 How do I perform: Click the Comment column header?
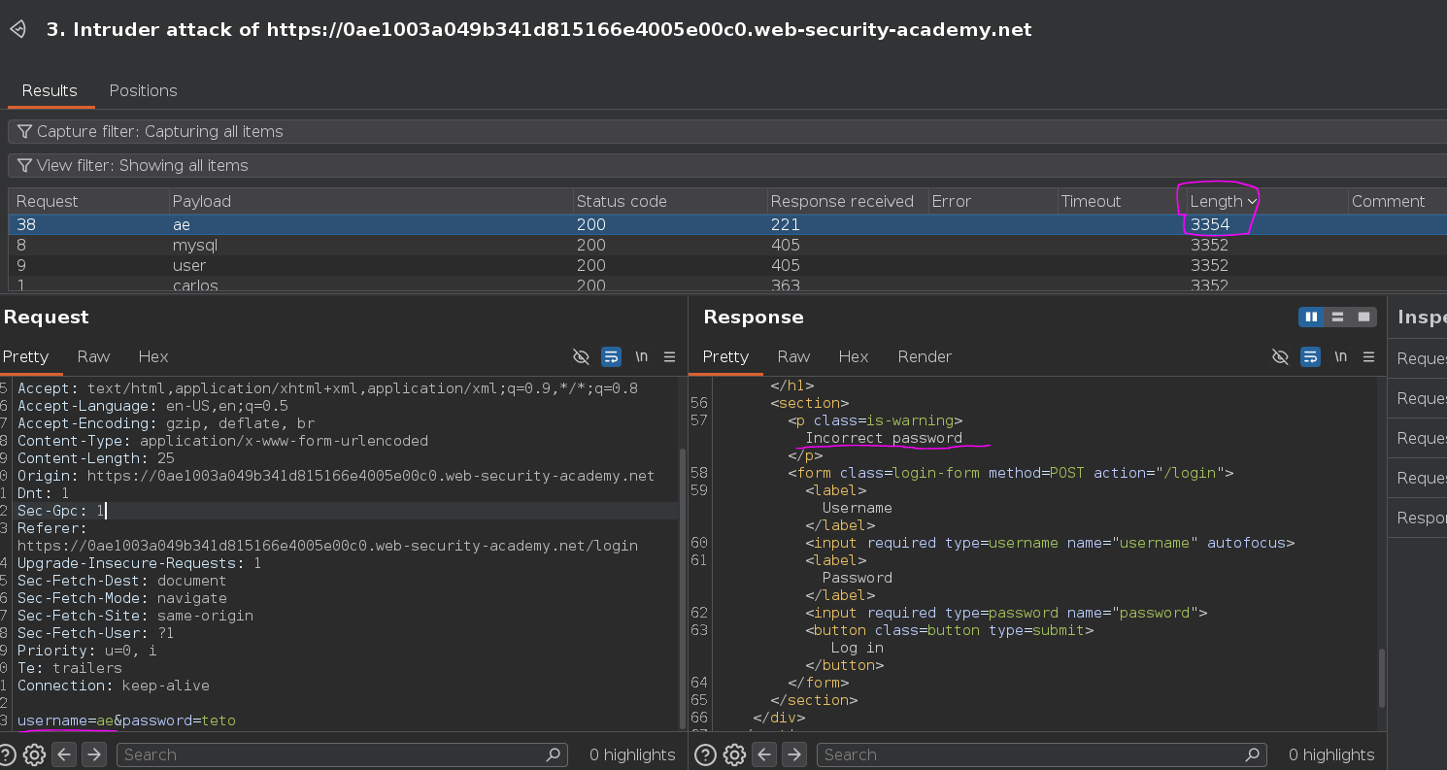1396,201
